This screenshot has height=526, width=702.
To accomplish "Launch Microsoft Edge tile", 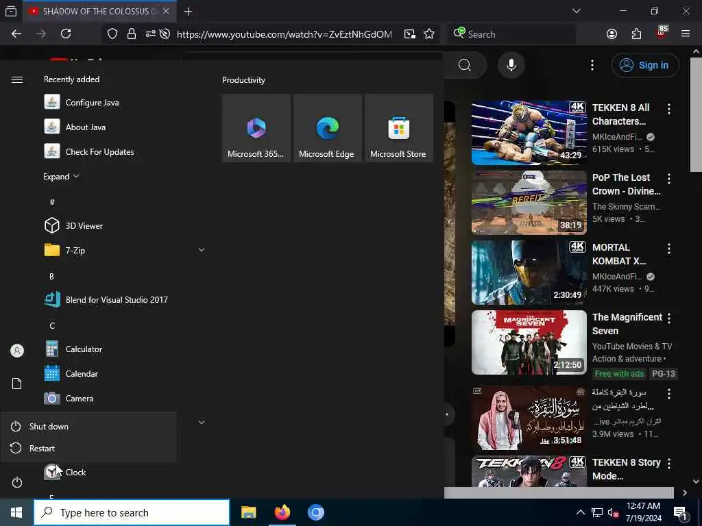I will tap(327, 128).
